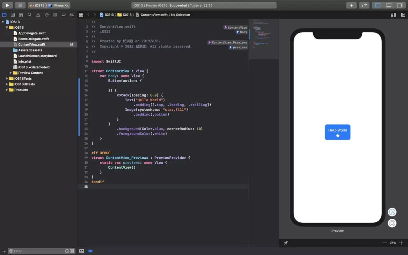Screen dimensions: 408x255
Task: Open the No Selection breadcrumb menu
Action: pyautogui.click(x=180, y=15)
